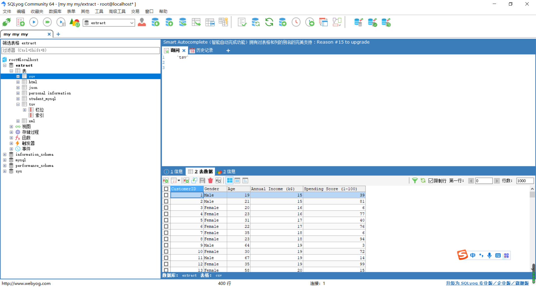Screen dimensions: 536x287
Task: Click the database icon with the down arrow
Action: (x=155, y=22)
